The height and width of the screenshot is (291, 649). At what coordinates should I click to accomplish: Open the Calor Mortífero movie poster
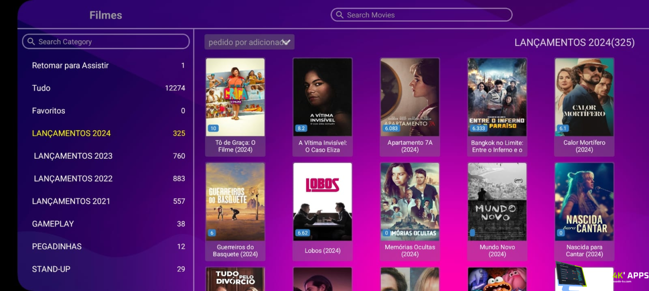pos(584,97)
